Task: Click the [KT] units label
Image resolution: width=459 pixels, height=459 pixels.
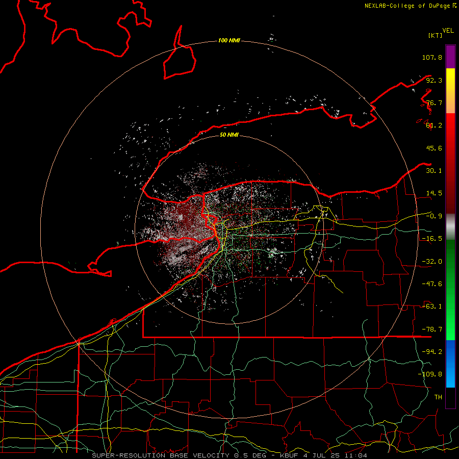Action: click(435, 35)
